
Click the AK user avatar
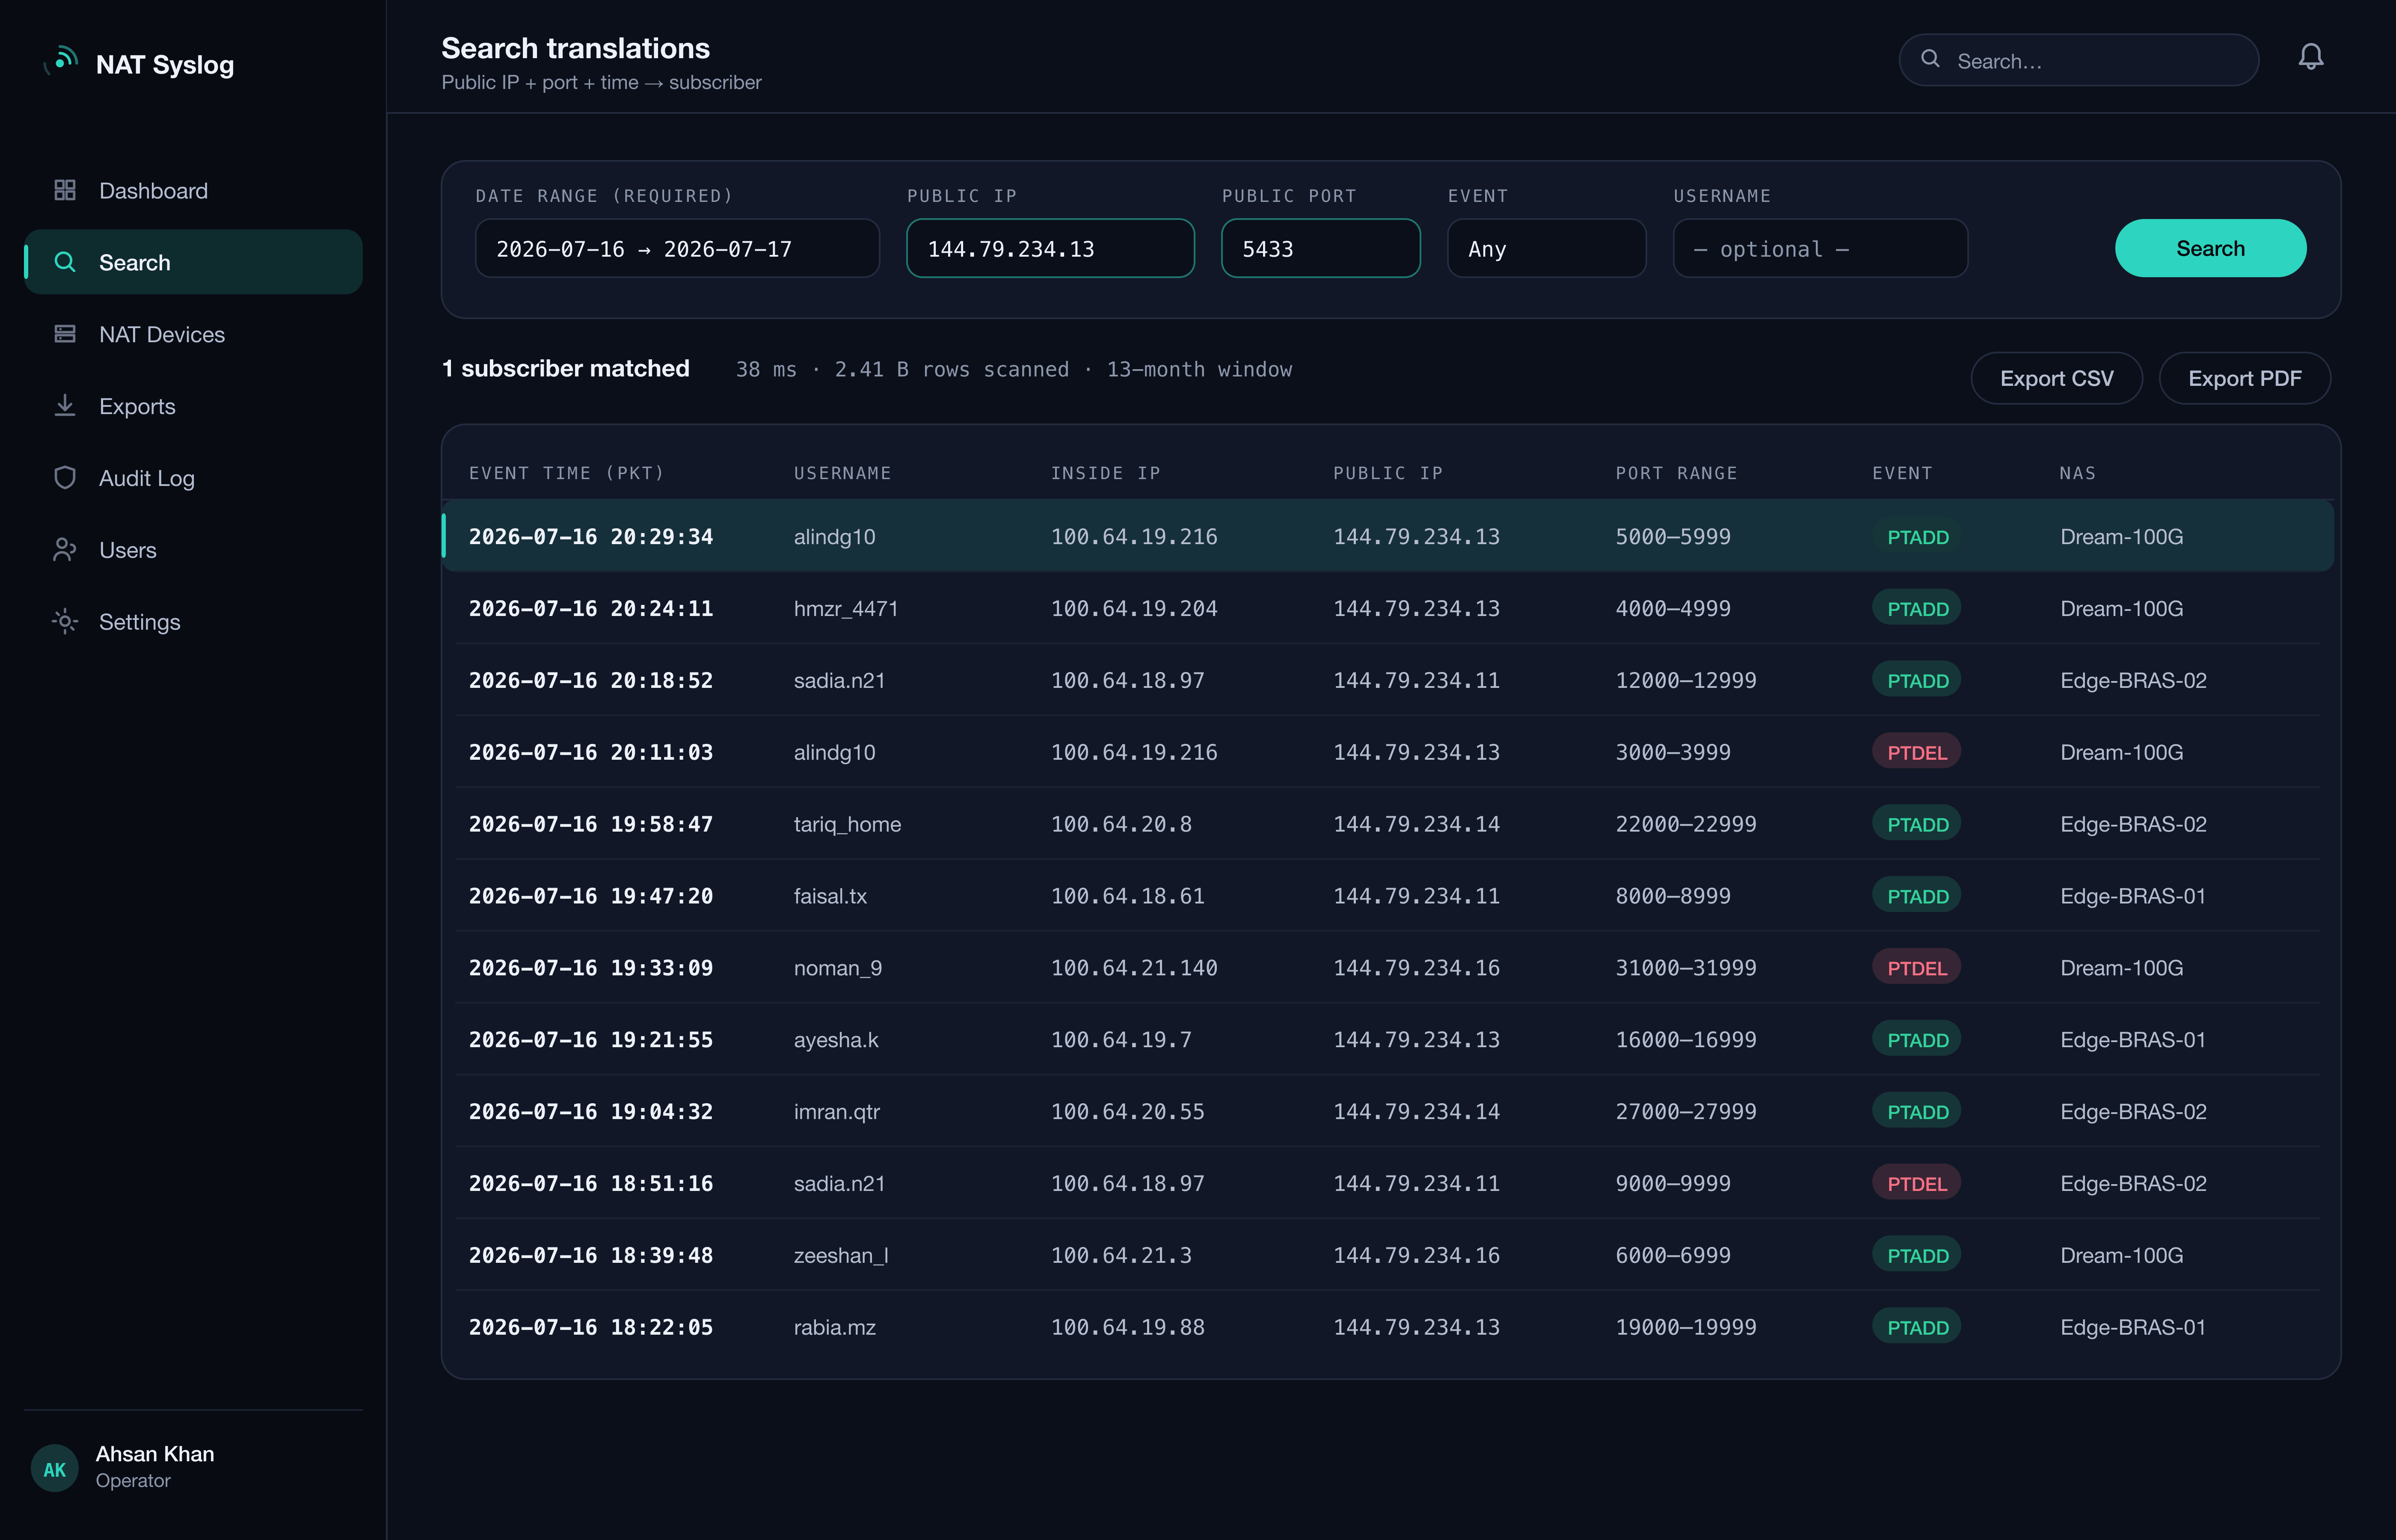[55, 1468]
